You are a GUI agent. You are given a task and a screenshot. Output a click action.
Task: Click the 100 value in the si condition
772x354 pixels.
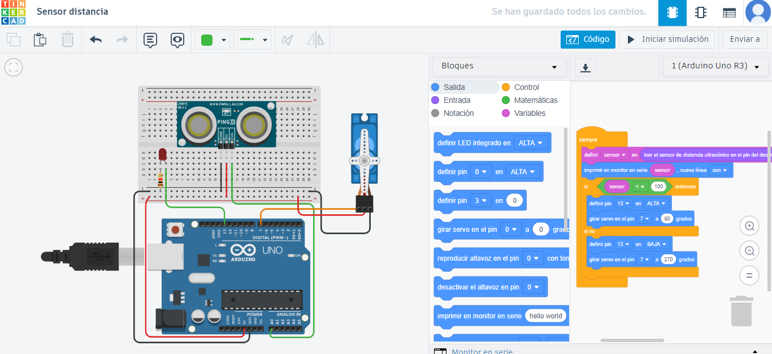pyautogui.click(x=658, y=187)
